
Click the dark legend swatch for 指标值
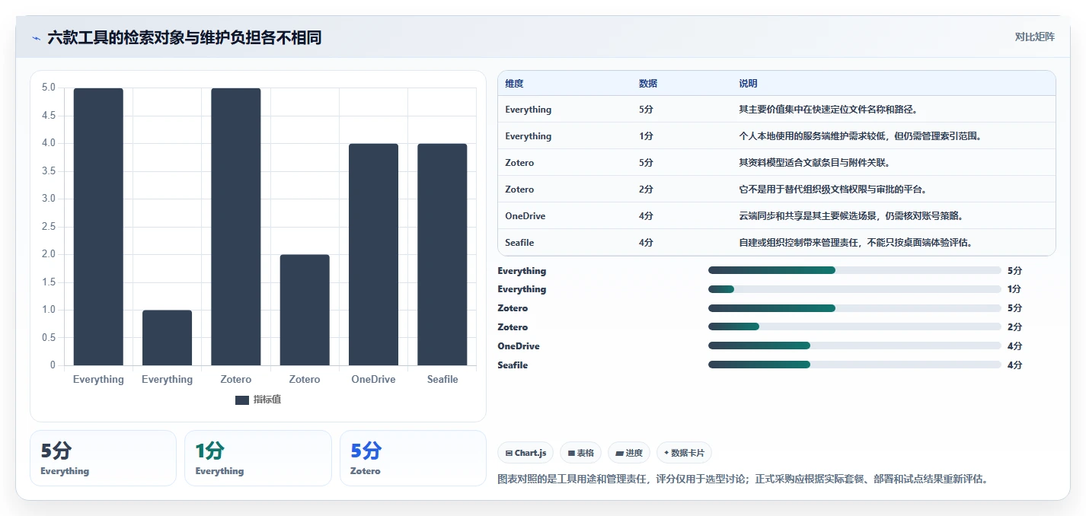[x=242, y=400]
